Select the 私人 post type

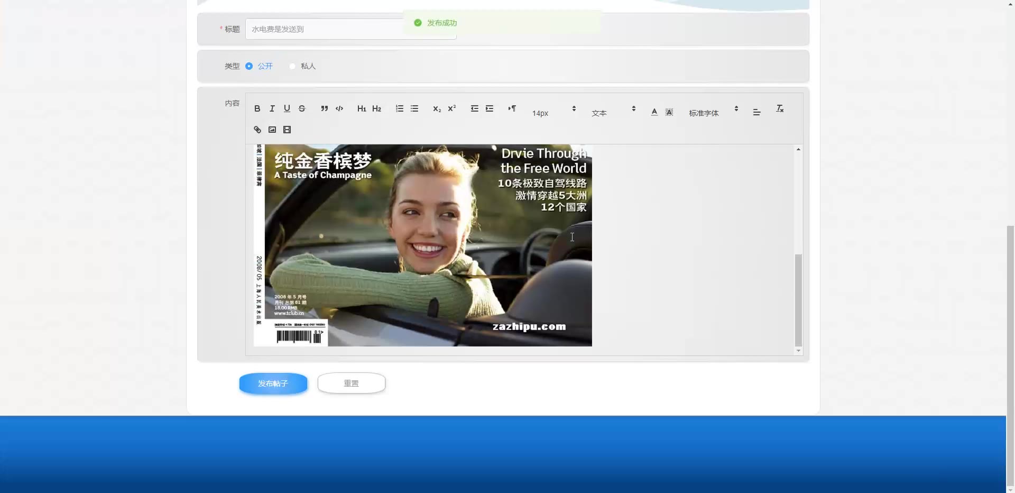tap(302, 66)
